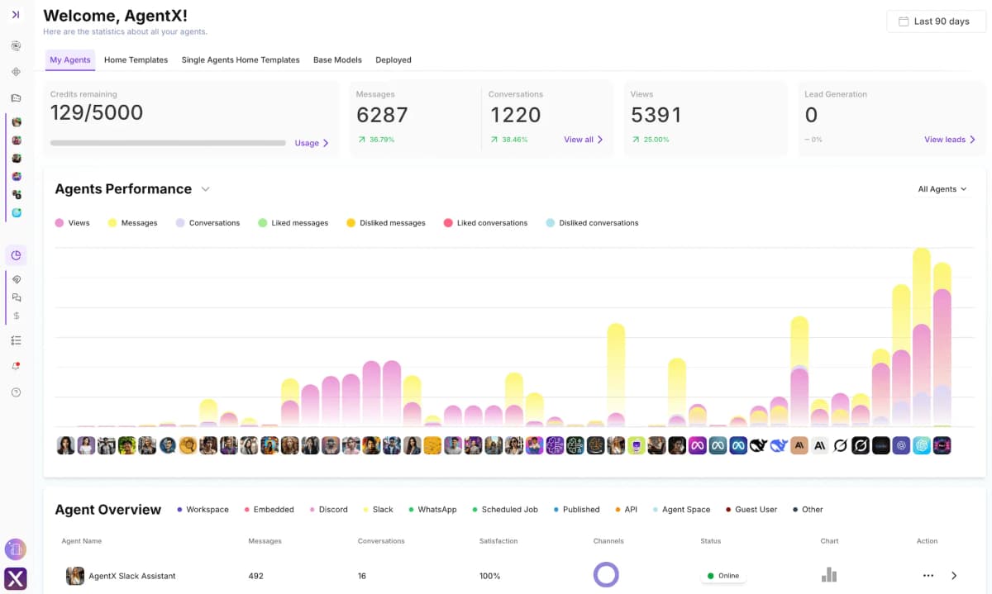This screenshot has width=992, height=594.
Task: Collapse the sidebar using the arrow icon
Action: [16, 12]
